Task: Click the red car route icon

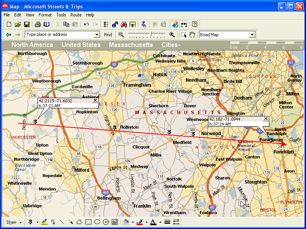Action: [x=124, y=24]
